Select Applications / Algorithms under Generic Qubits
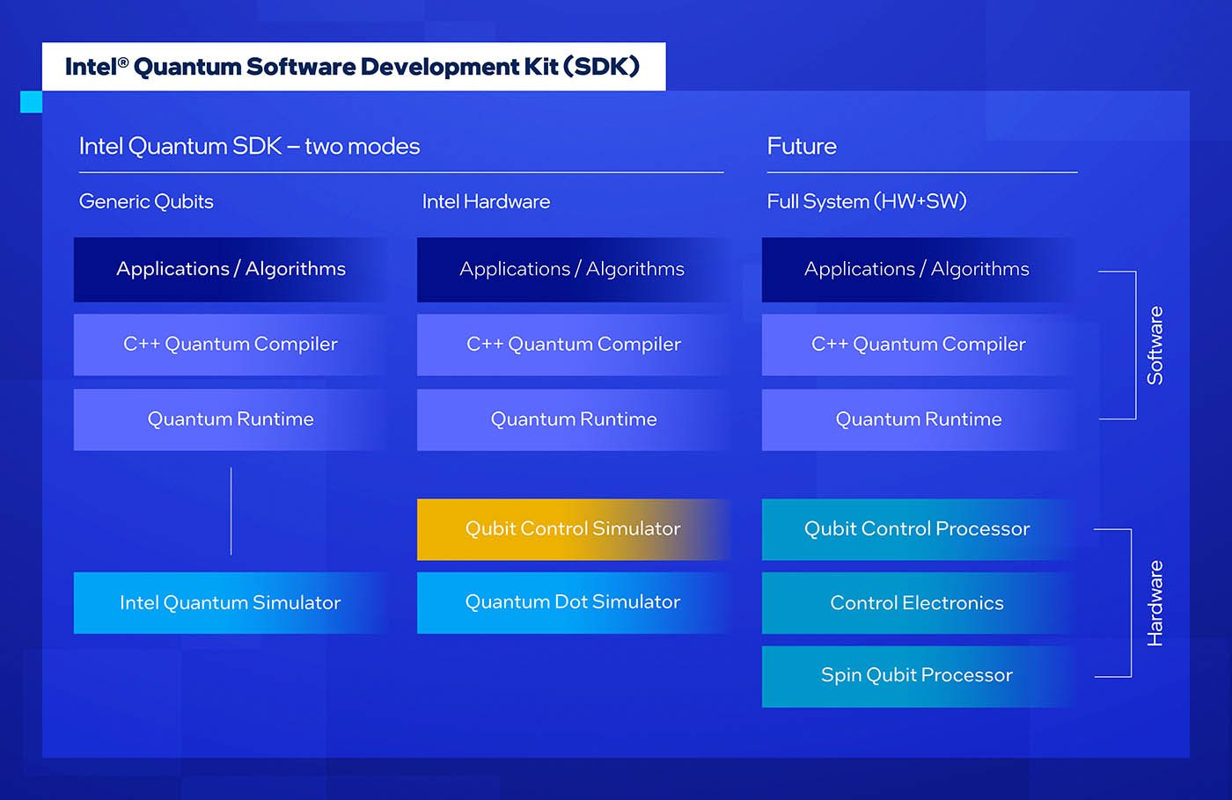The image size is (1232, 800). coord(231,270)
